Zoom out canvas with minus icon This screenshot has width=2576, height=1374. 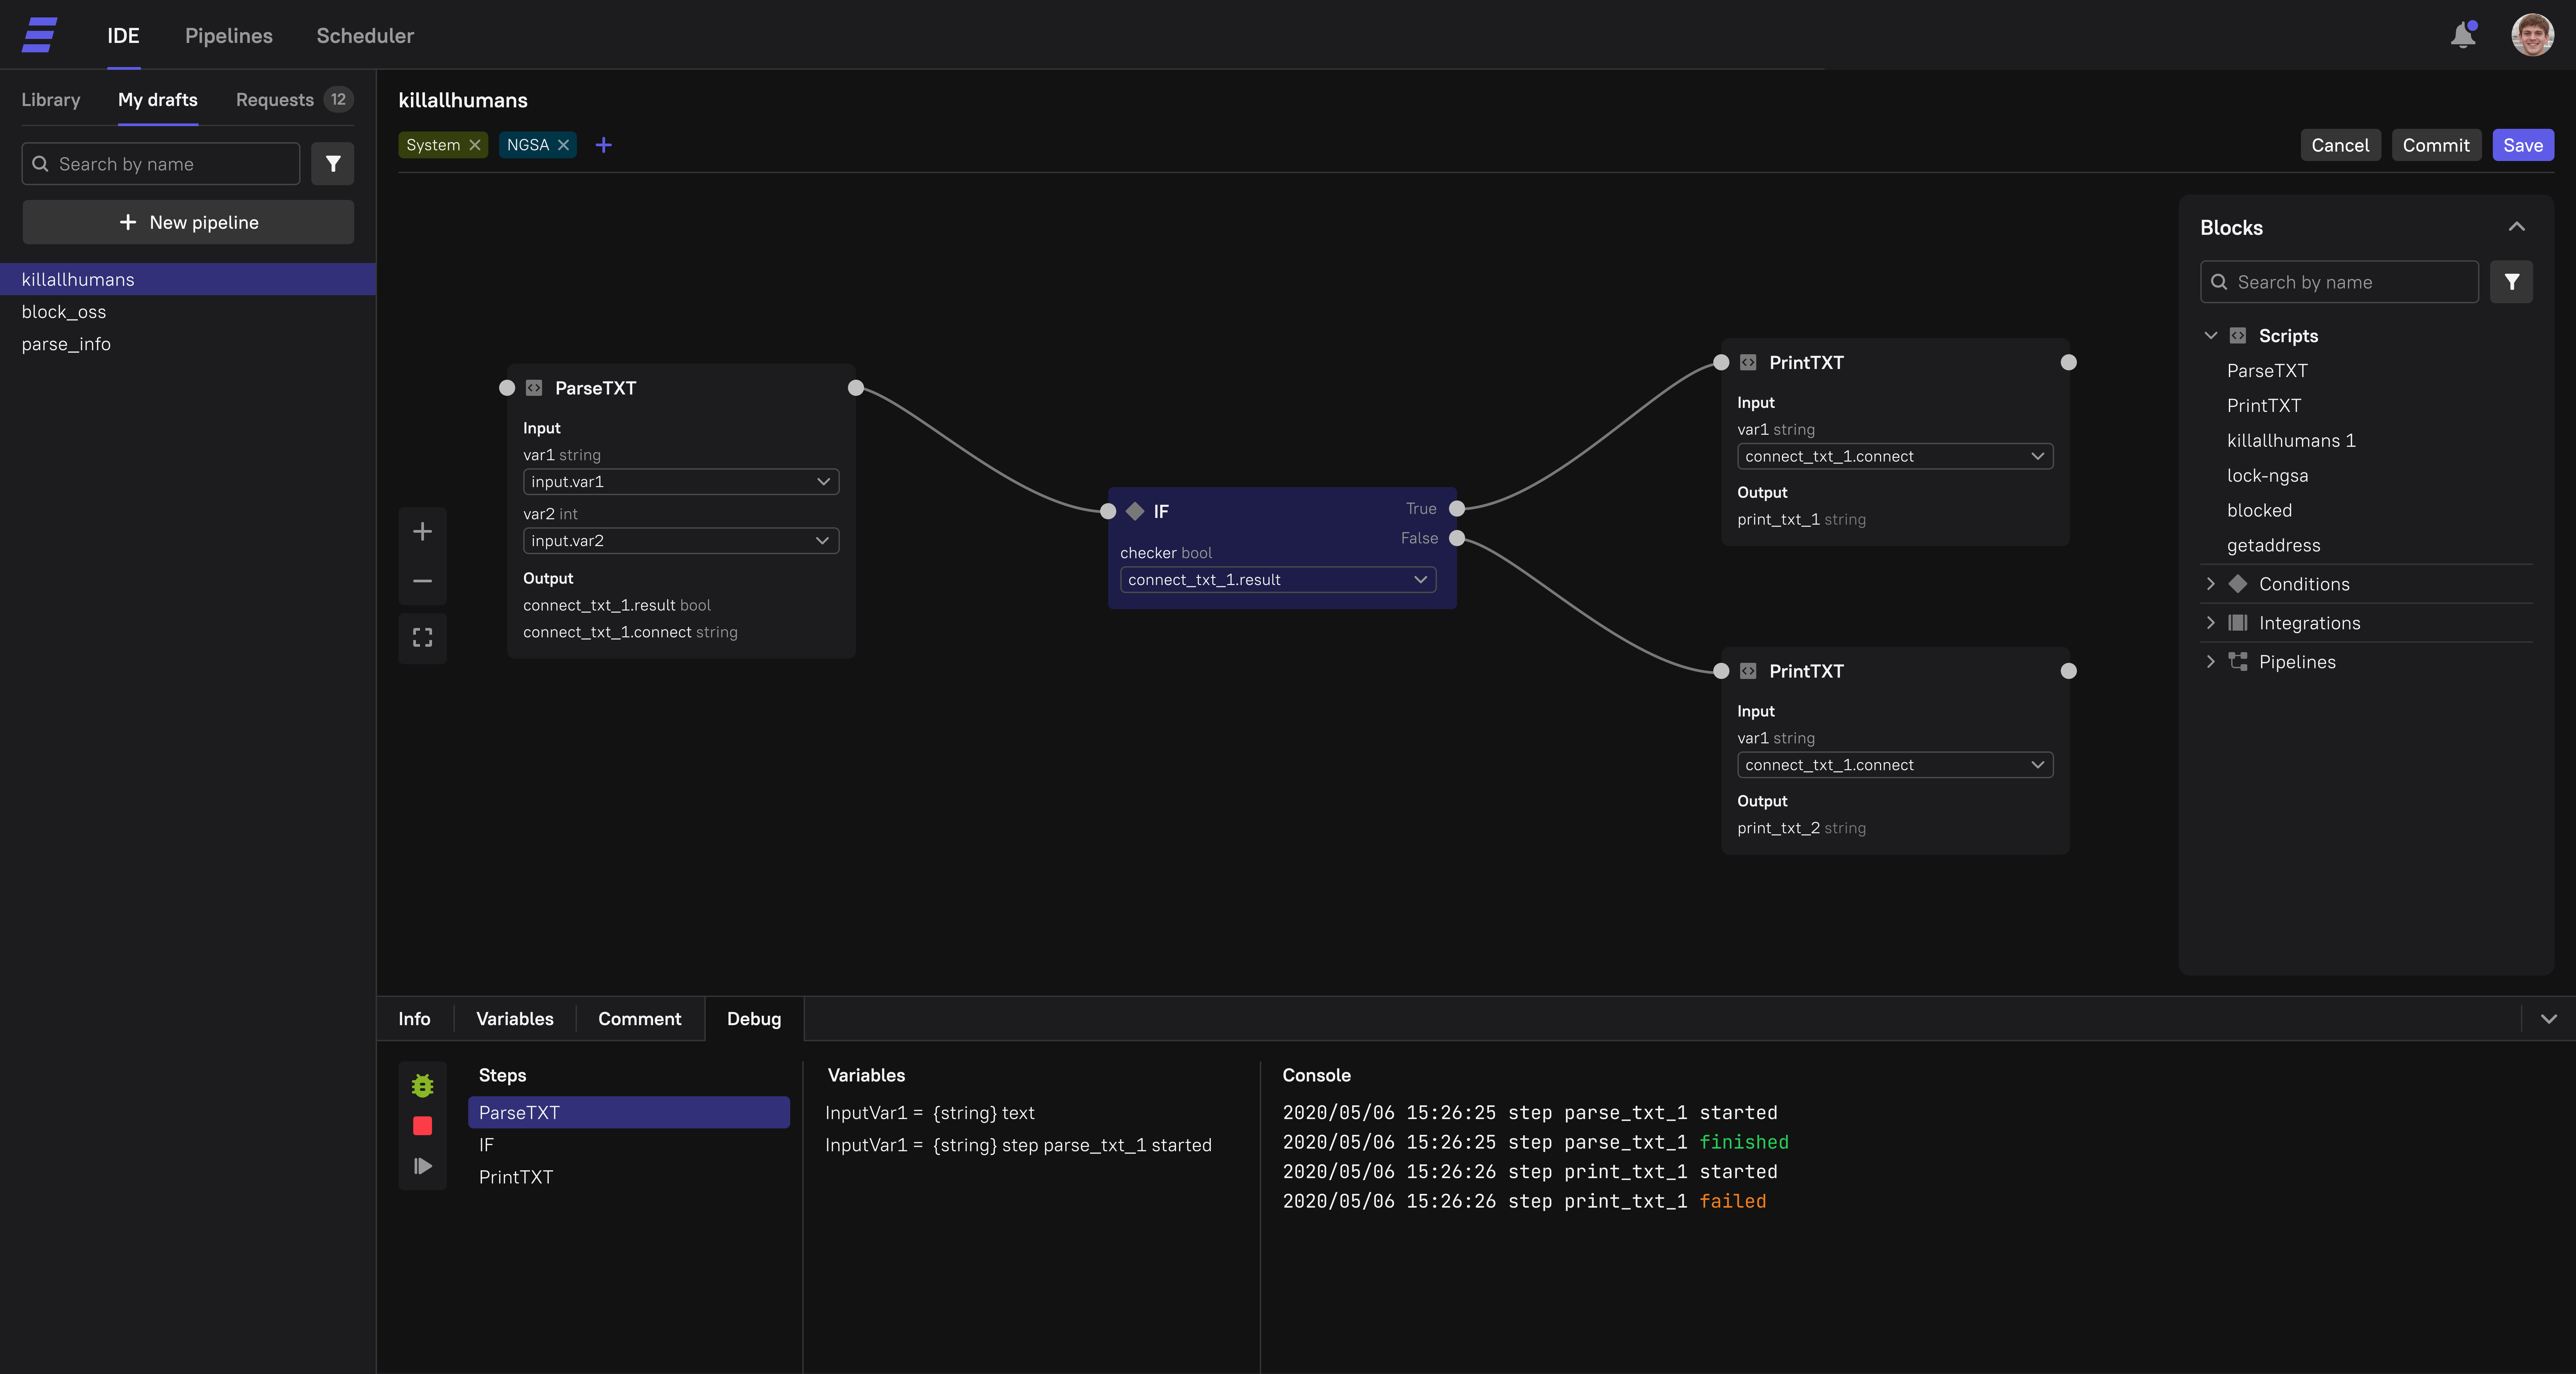[422, 581]
